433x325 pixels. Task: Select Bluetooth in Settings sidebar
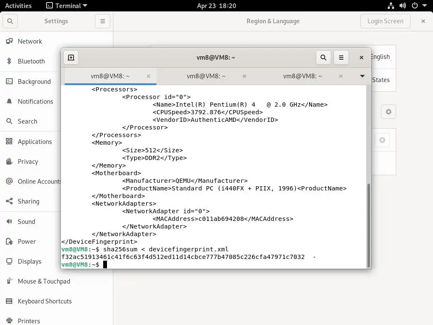30,61
